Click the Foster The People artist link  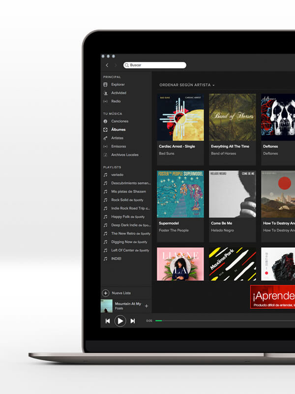[x=174, y=230]
